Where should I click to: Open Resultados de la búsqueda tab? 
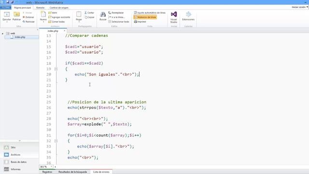click(x=72, y=172)
